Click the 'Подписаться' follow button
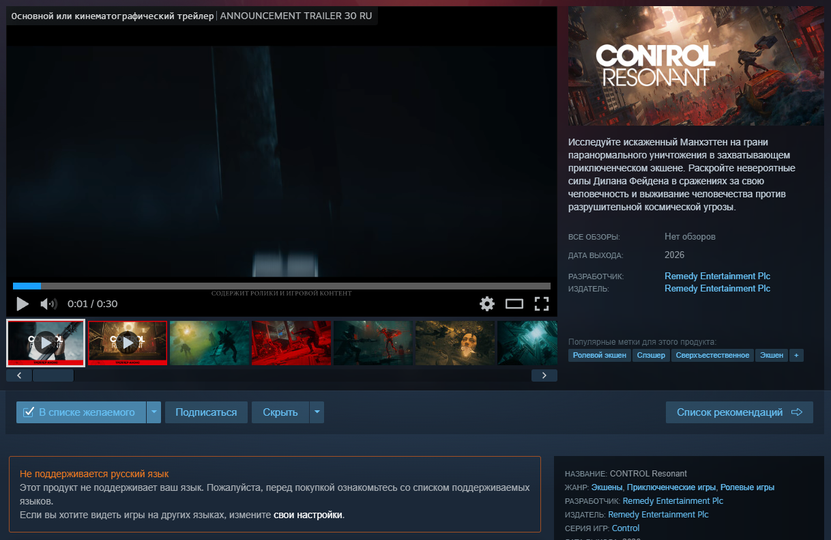The width and height of the screenshot is (831, 540). (x=206, y=412)
